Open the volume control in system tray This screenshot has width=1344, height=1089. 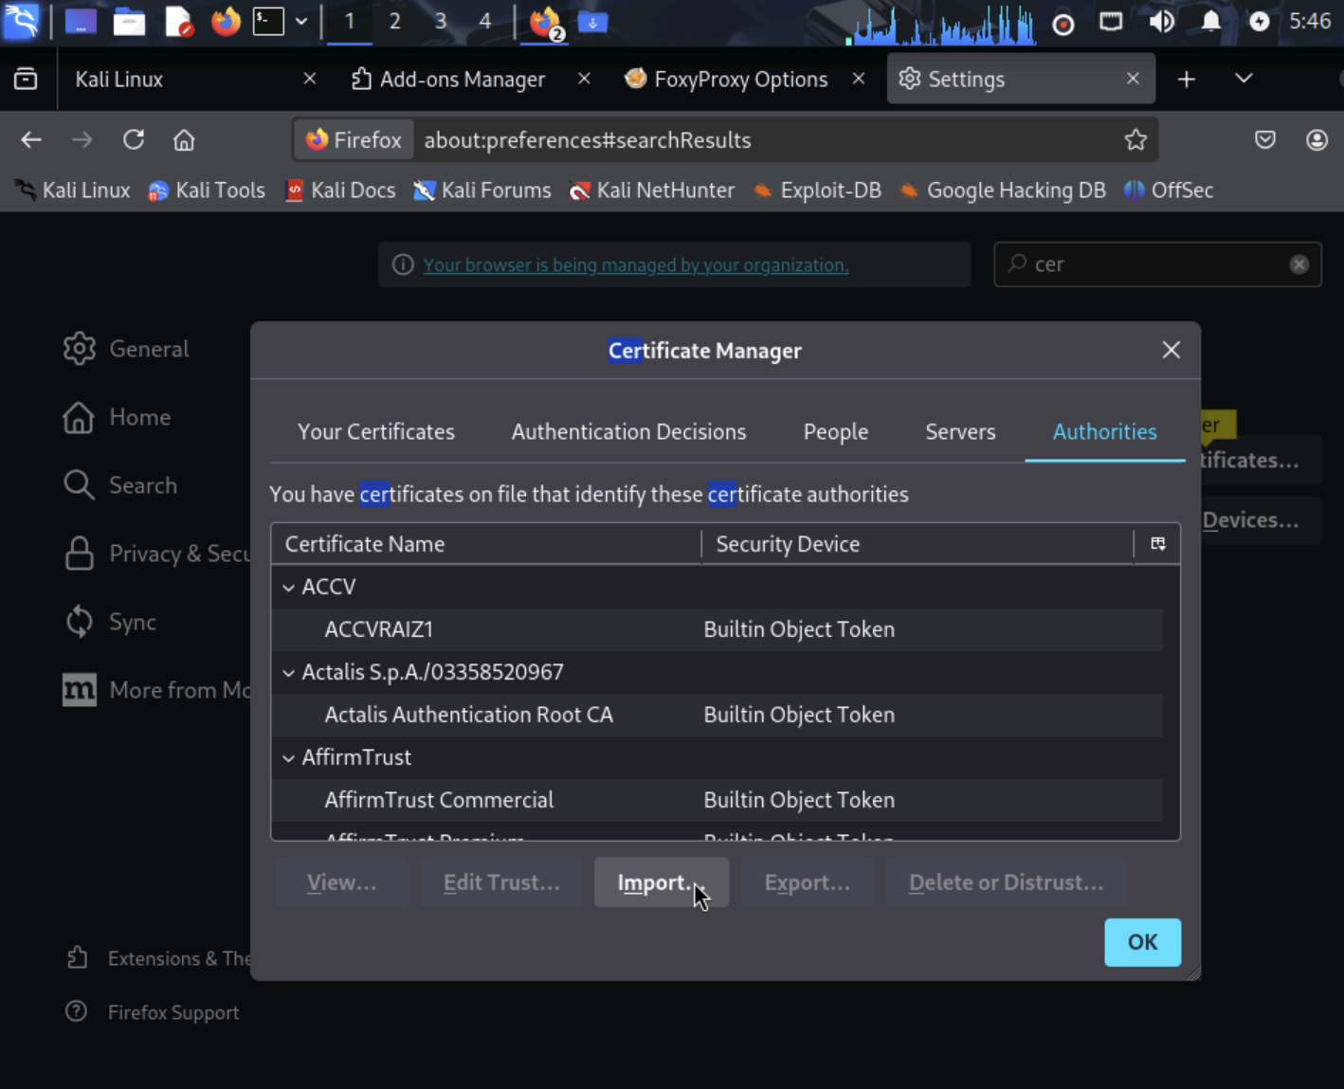click(1161, 22)
